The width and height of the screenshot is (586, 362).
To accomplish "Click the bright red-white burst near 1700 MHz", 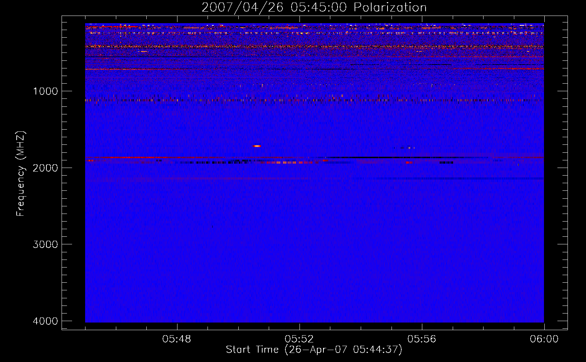I will [257, 146].
